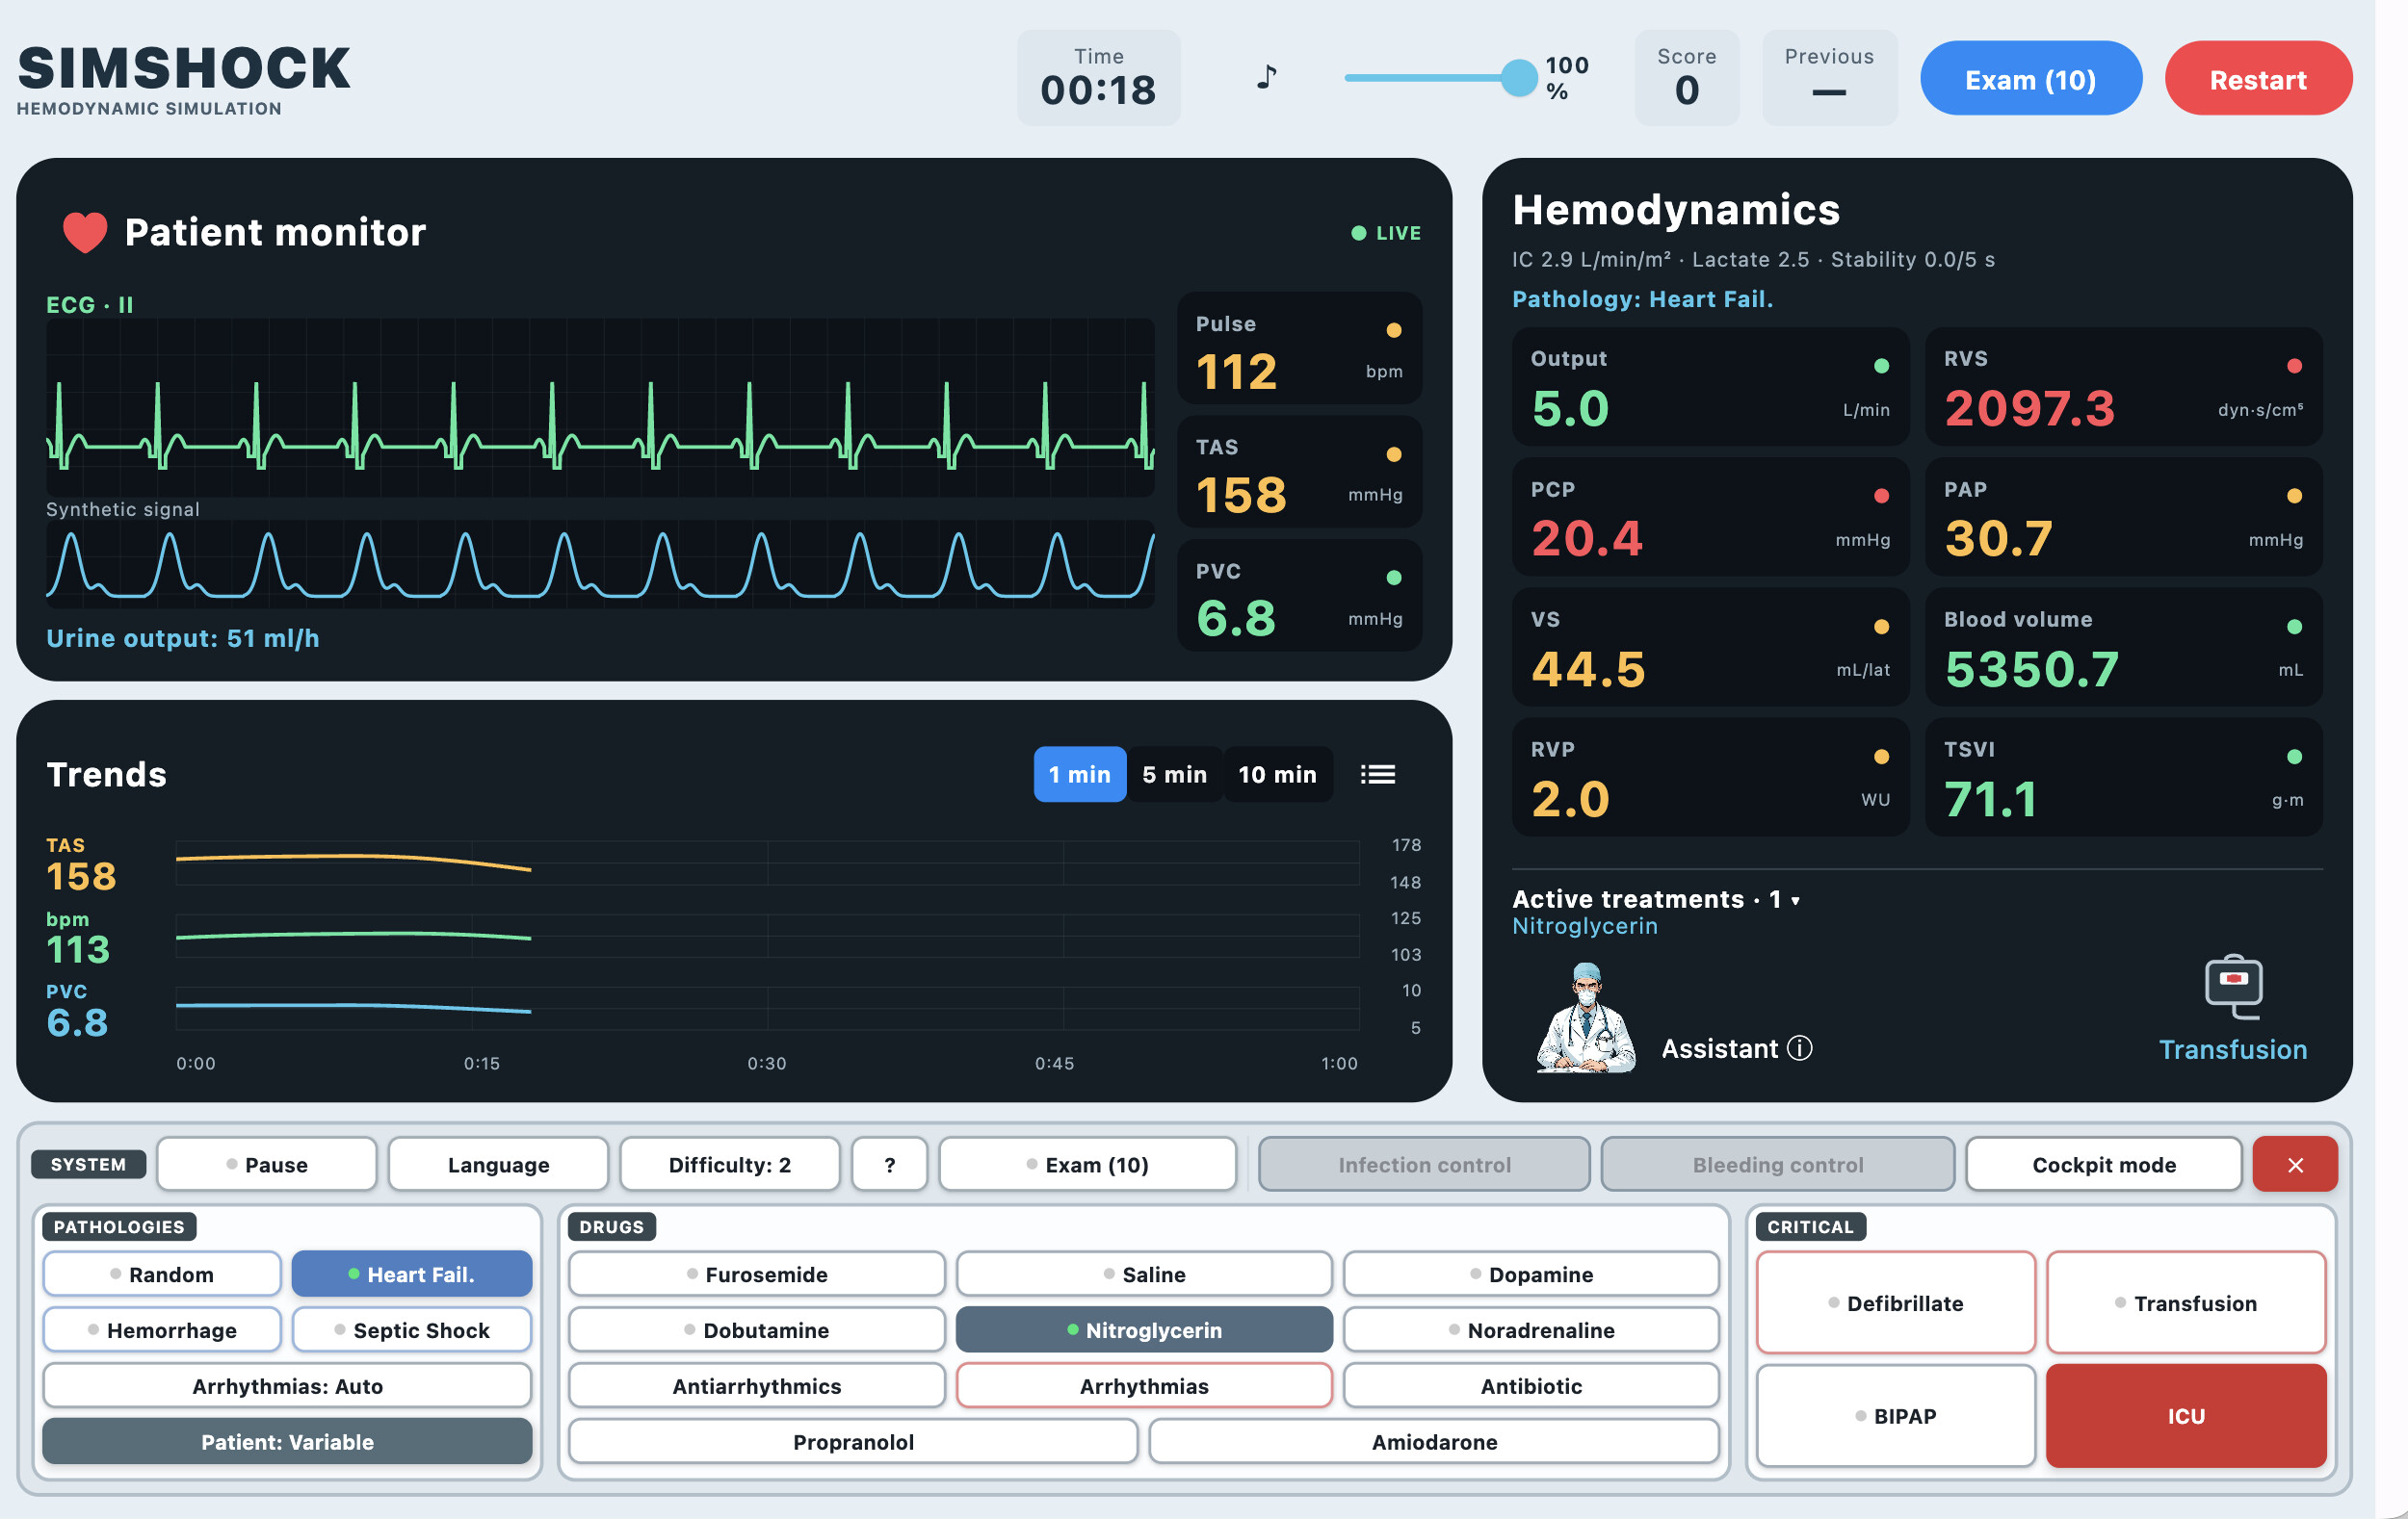Click the red heart icon in Patient monitor
Image resolution: width=2408 pixels, height=1519 pixels.
pyautogui.click(x=85, y=232)
